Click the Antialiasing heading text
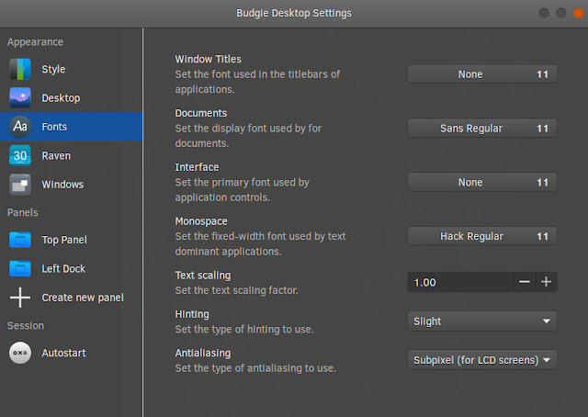588x417 pixels. pos(203,354)
